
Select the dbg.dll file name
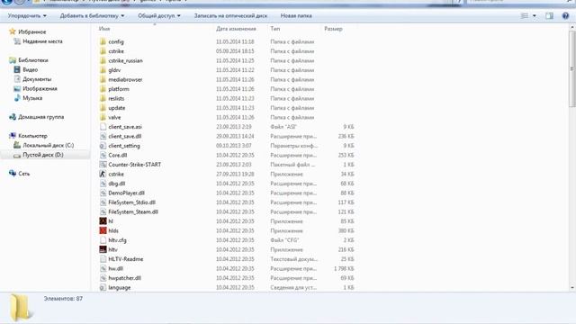click(117, 184)
